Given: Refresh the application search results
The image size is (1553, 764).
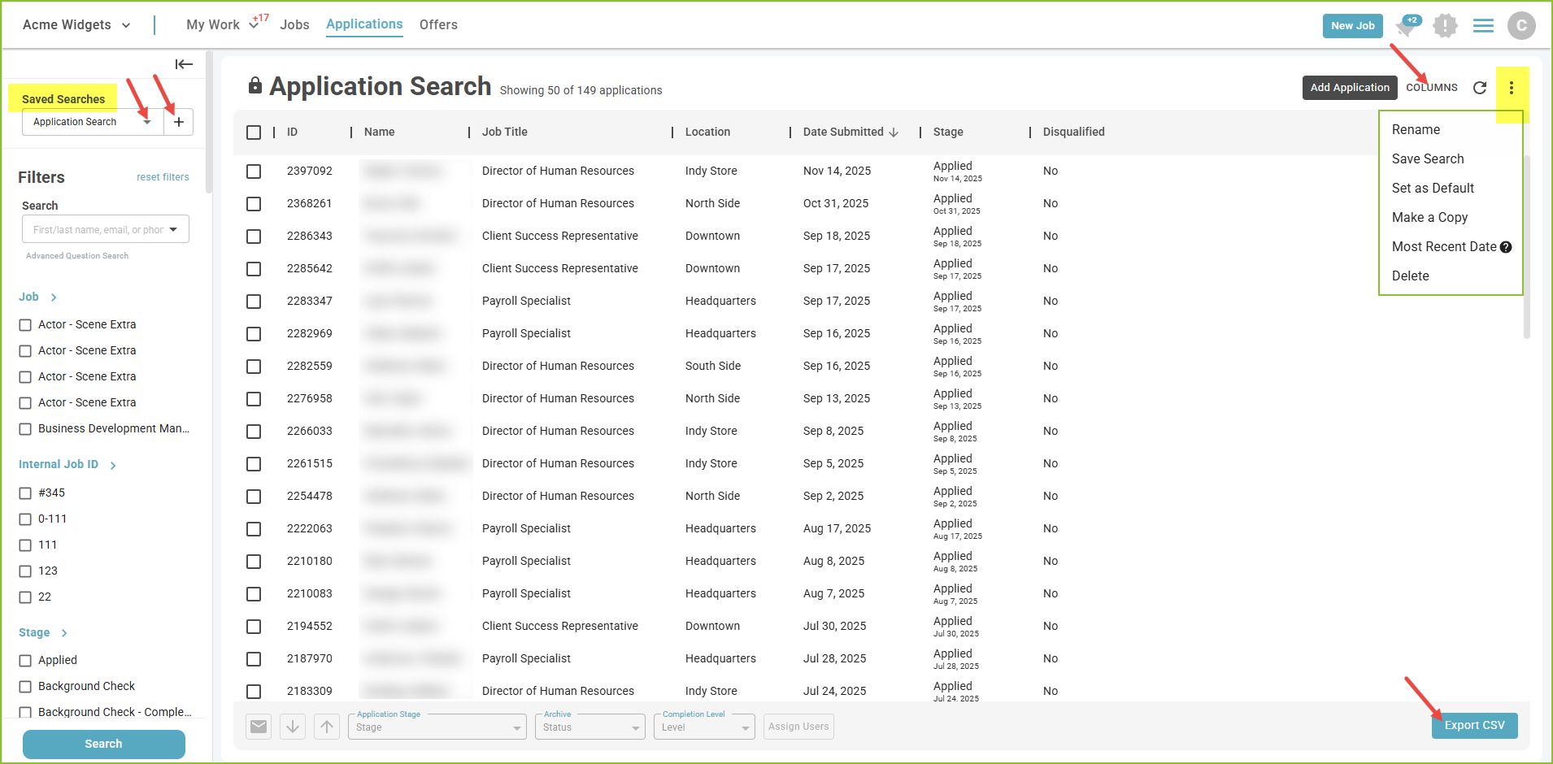Looking at the screenshot, I should (1480, 88).
